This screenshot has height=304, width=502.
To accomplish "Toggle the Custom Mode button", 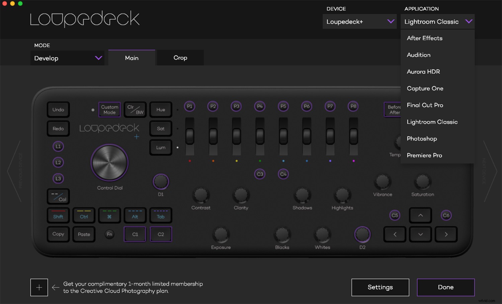I will click(x=109, y=110).
